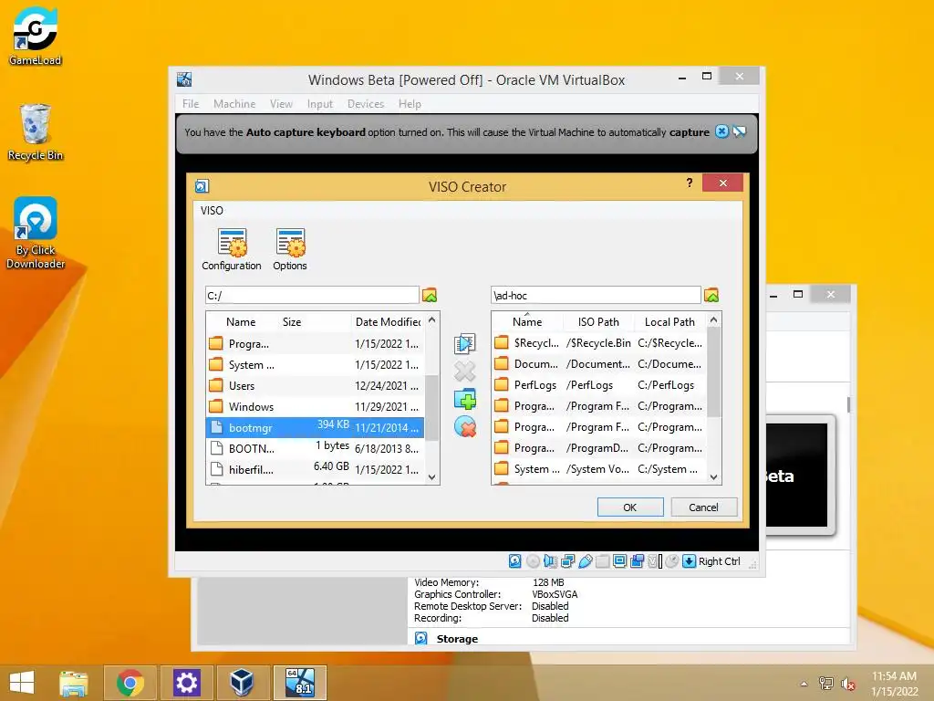Image resolution: width=934 pixels, height=701 pixels.
Task: Select the Users folder in host list
Action: point(315,386)
